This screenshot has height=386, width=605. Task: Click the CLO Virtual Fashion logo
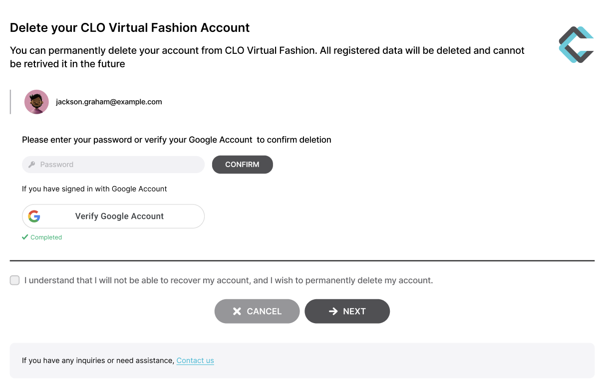pos(576,45)
